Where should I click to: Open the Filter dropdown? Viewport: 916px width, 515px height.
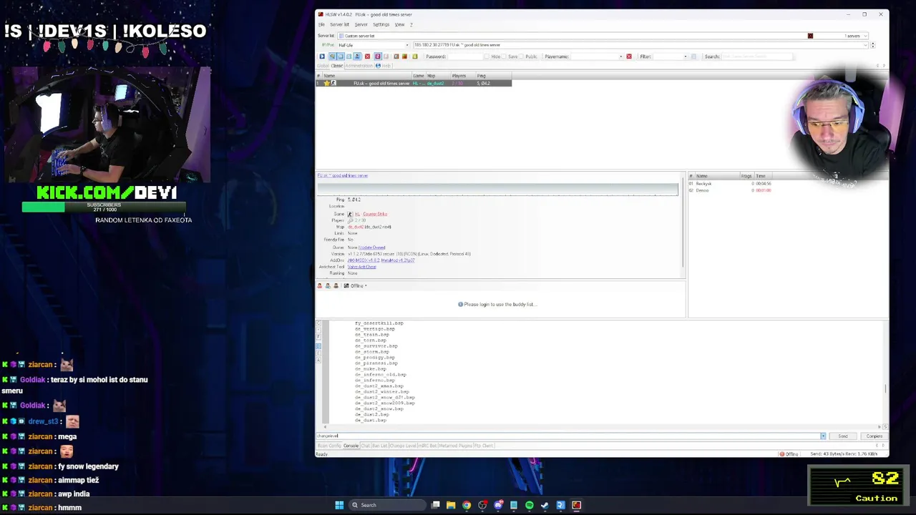(x=686, y=57)
